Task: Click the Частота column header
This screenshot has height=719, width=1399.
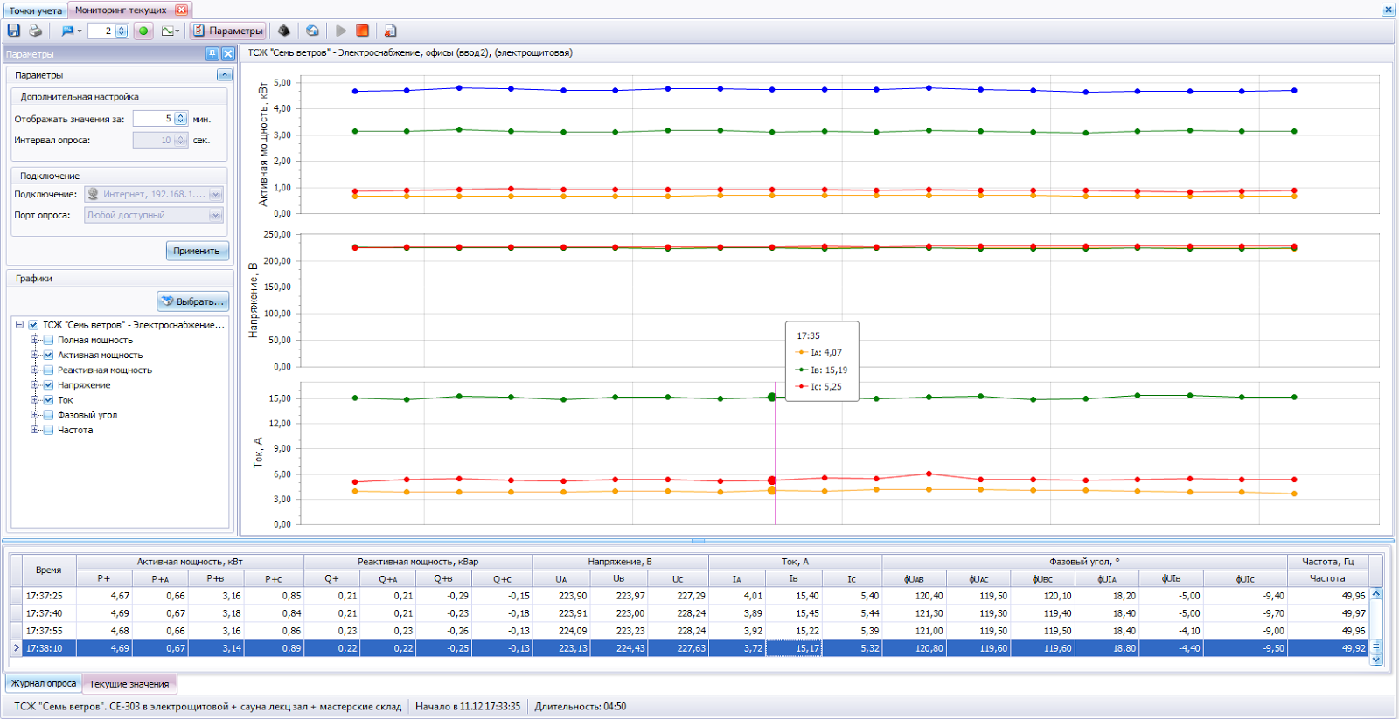Action: pos(1327,578)
